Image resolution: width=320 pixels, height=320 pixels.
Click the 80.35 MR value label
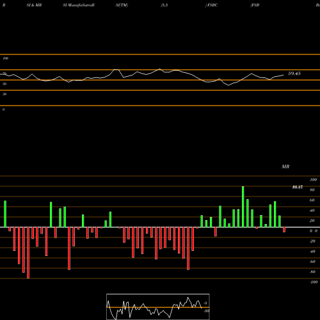point(298,187)
